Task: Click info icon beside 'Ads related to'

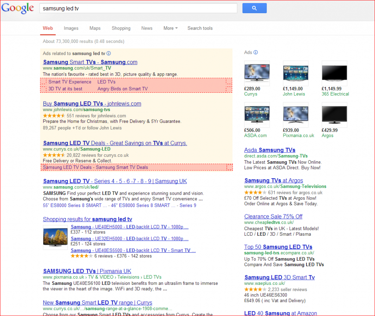Action: (x=109, y=53)
